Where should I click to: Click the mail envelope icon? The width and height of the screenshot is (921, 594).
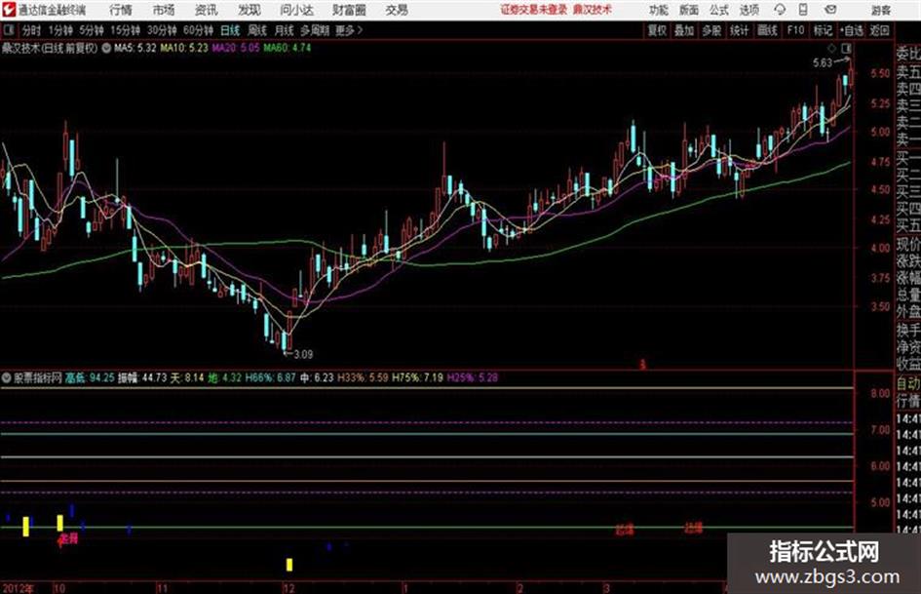(x=830, y=10)
